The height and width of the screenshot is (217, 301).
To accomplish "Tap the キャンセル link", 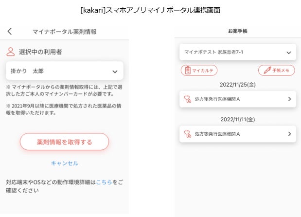I will point(65,163).
